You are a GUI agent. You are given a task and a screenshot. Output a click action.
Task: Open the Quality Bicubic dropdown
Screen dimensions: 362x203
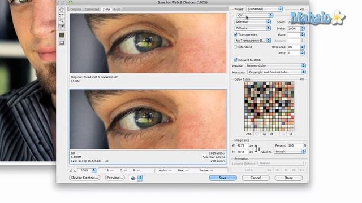click(290, 152)
